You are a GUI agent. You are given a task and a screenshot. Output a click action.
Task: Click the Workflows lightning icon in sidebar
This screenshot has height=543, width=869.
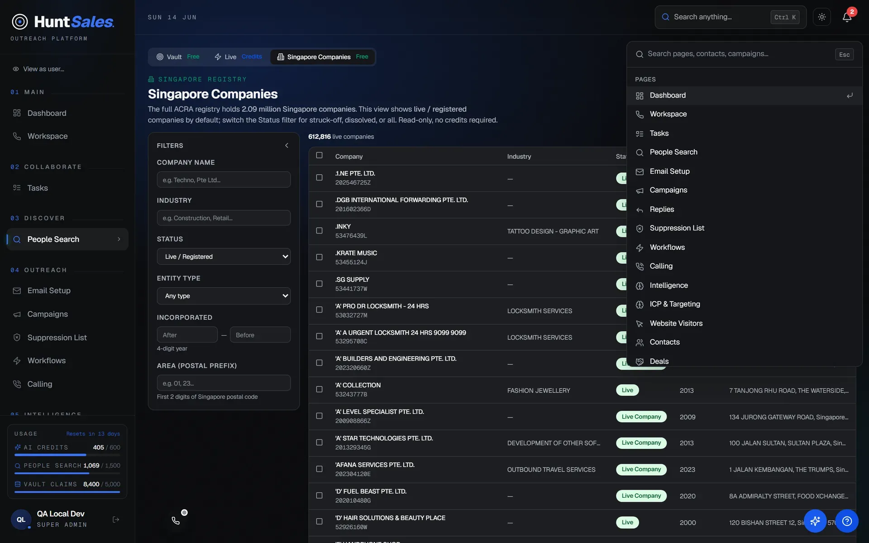point(17,361)
